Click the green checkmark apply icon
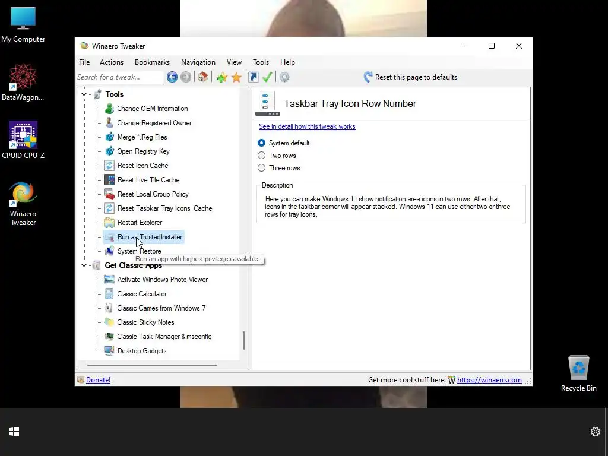Image resolution: width=608 pixels, height=456 pixels. click(x=267, y=77)
